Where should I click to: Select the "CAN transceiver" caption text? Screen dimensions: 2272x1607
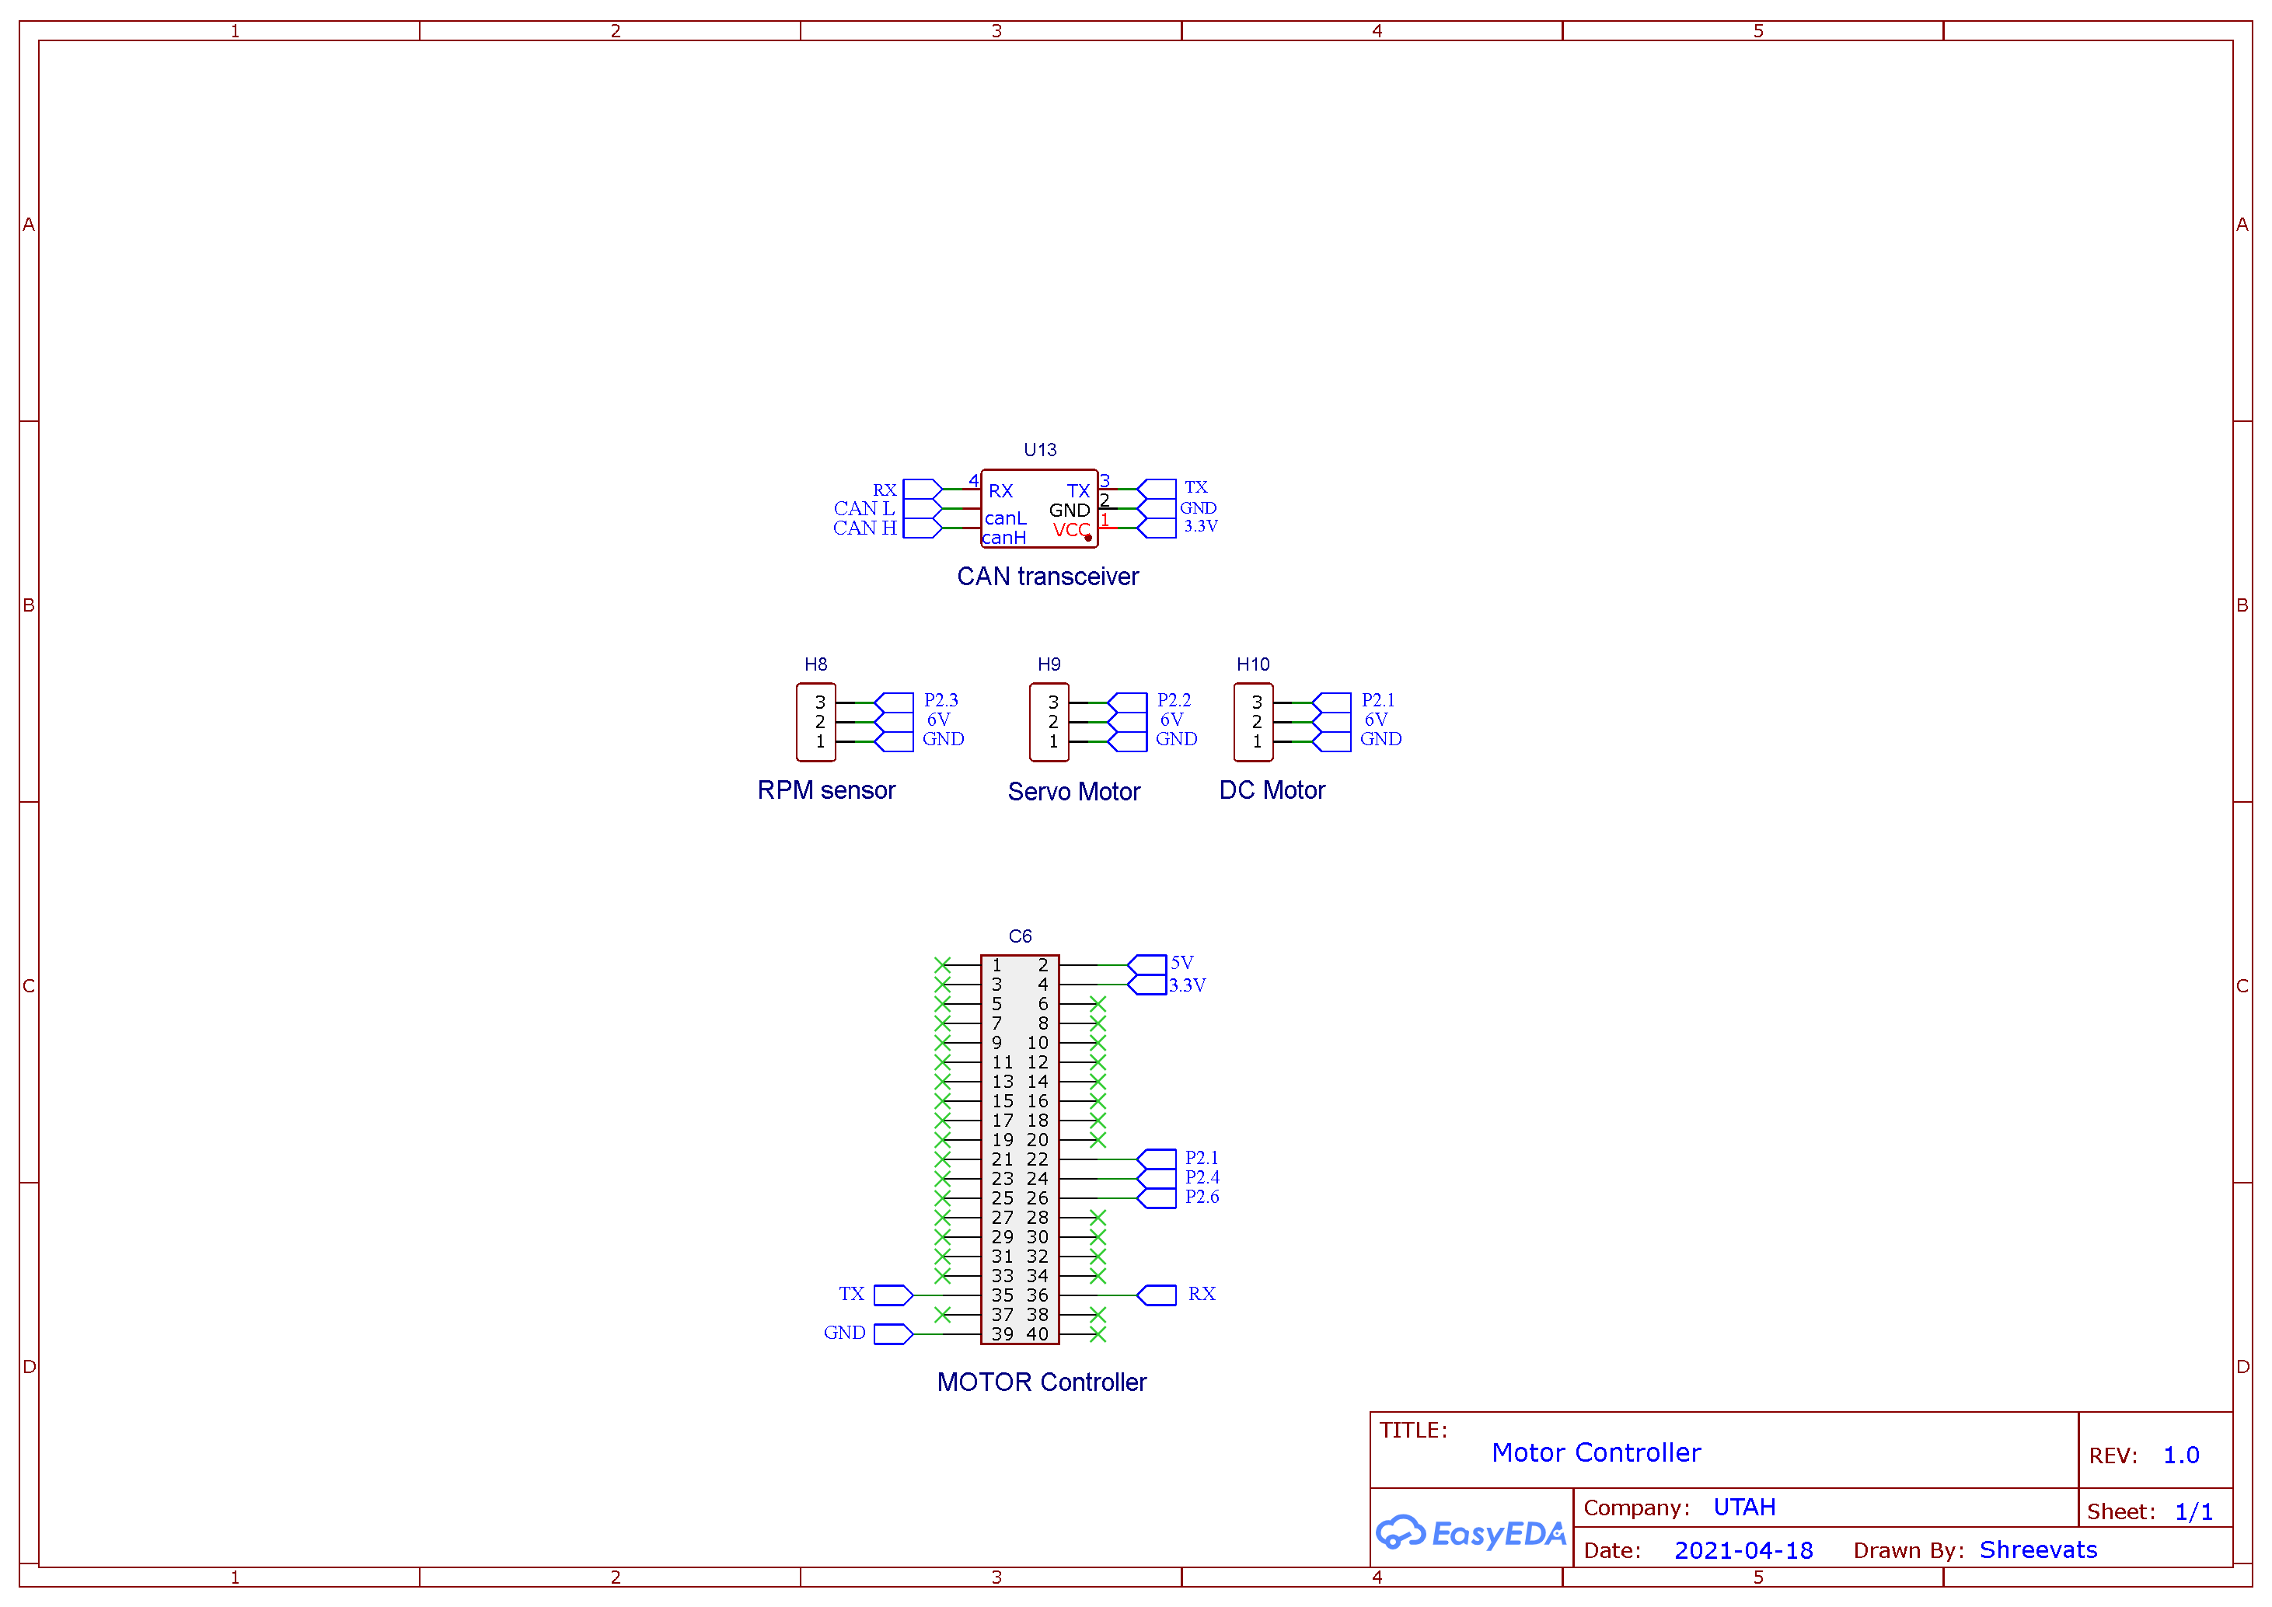[1048, 576]
